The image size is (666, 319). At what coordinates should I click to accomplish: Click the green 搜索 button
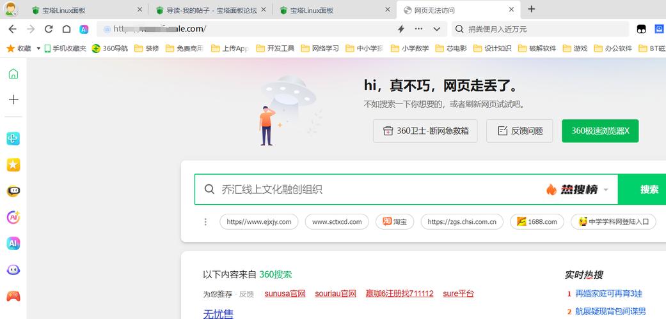point(642,189)
